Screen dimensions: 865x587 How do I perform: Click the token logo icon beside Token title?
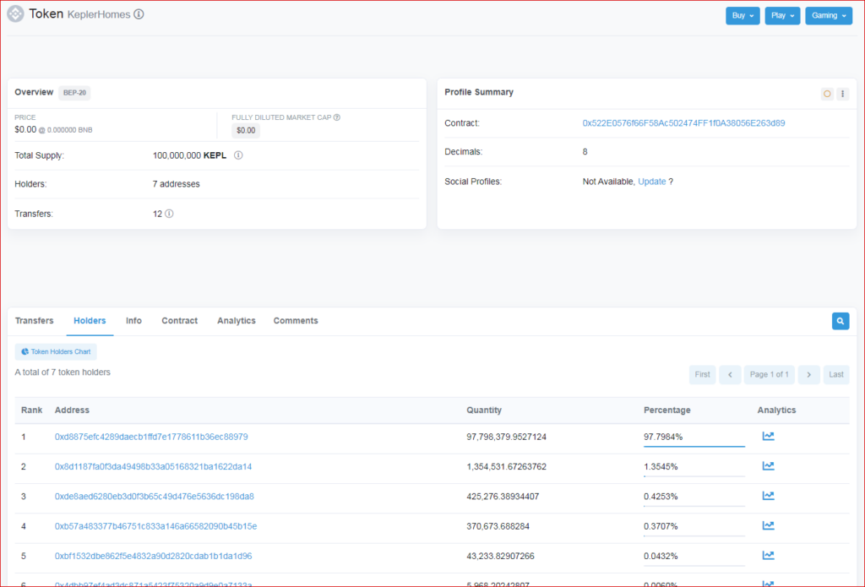point(15,14)
